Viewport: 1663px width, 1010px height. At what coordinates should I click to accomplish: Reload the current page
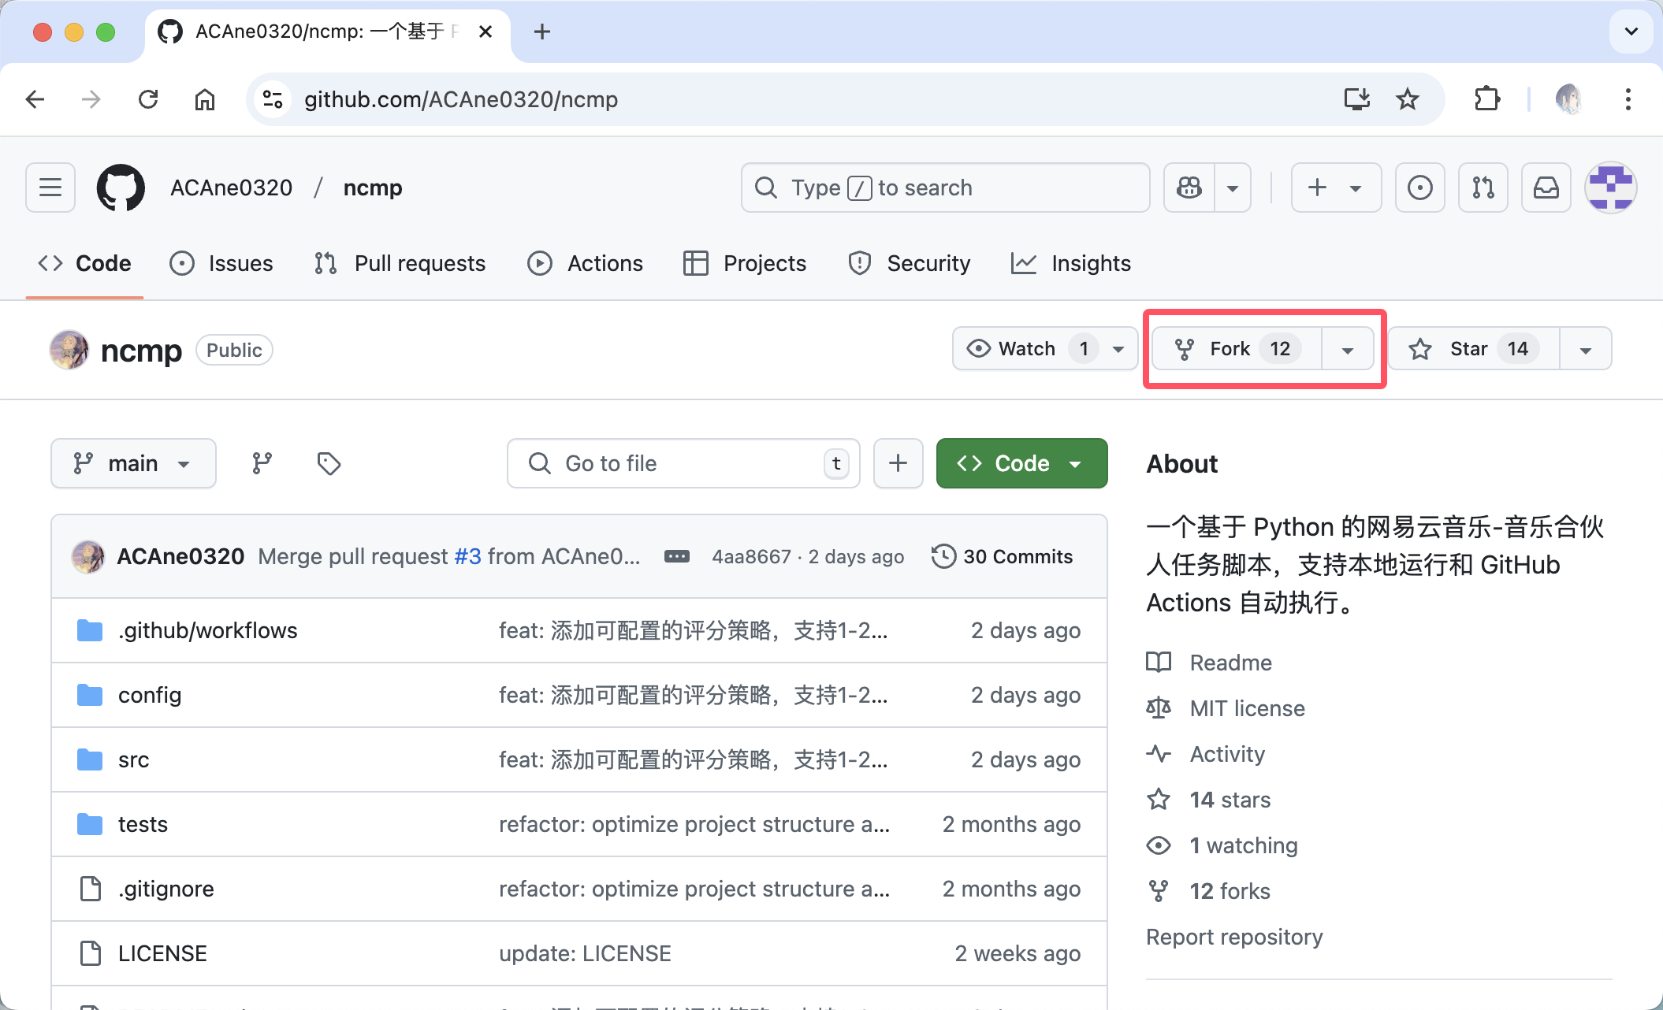click(148, 99)
